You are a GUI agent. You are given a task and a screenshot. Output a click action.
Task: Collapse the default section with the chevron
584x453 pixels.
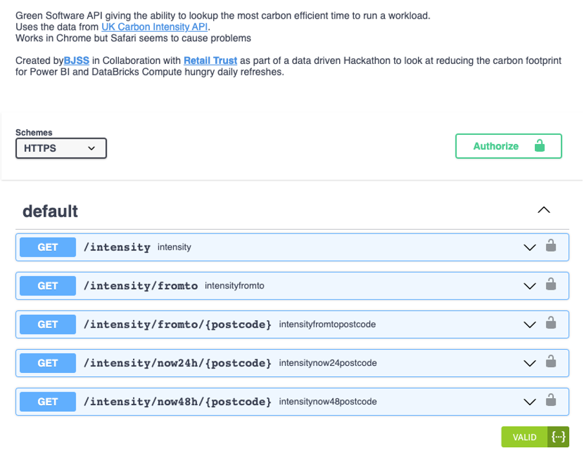pyautogui.click(x=544, y=210)
